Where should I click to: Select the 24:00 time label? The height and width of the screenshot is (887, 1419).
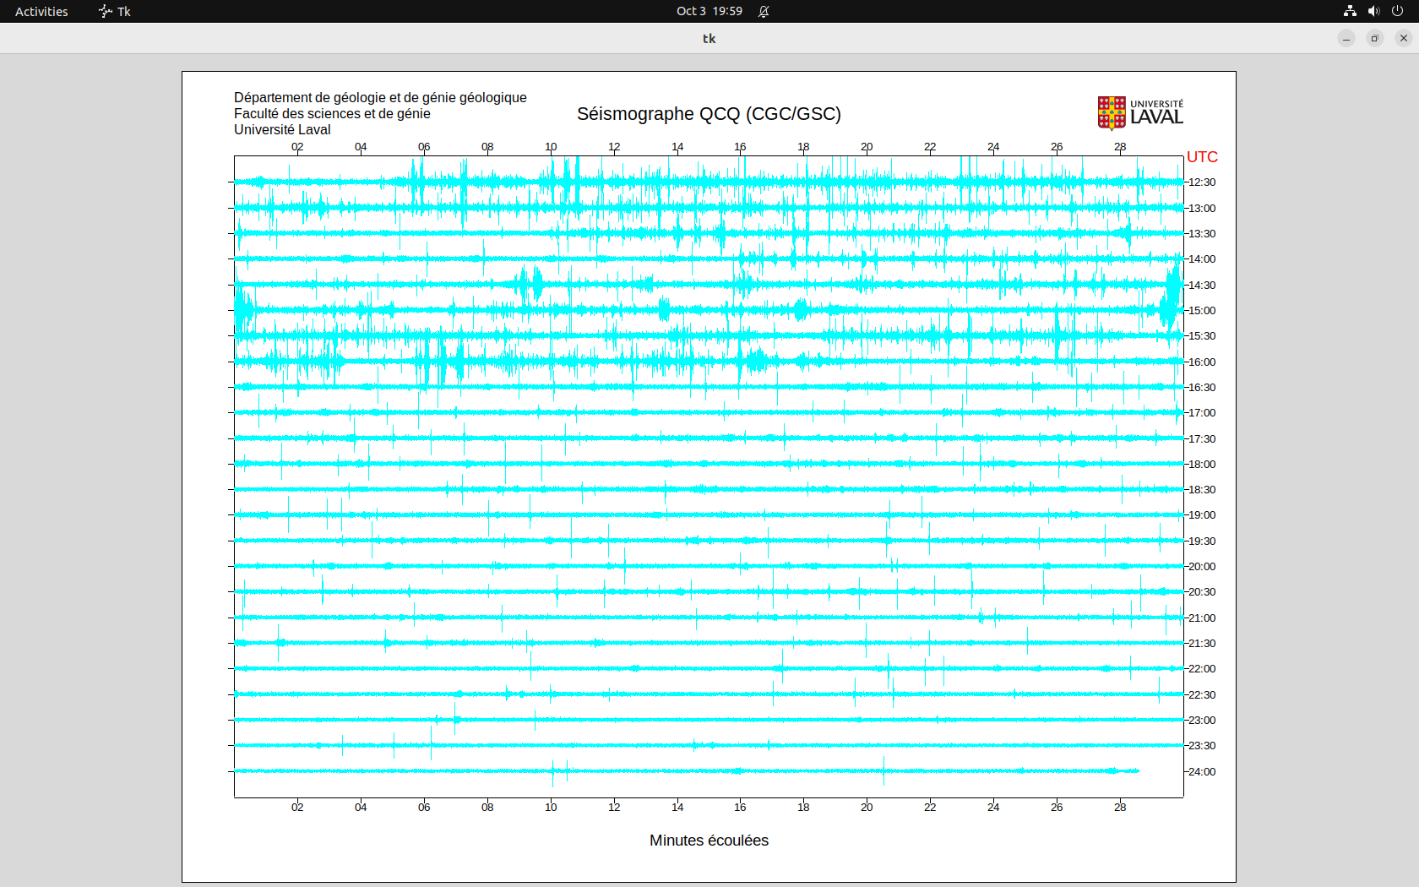tap(1202, 772)
